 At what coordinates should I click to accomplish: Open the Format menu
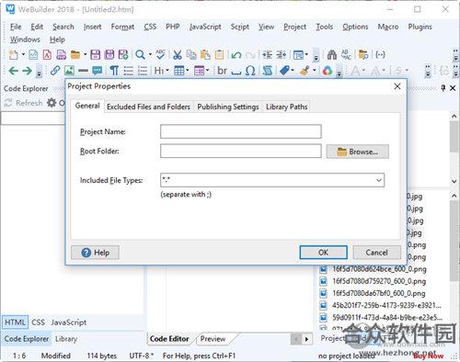[x=122, y=27]
